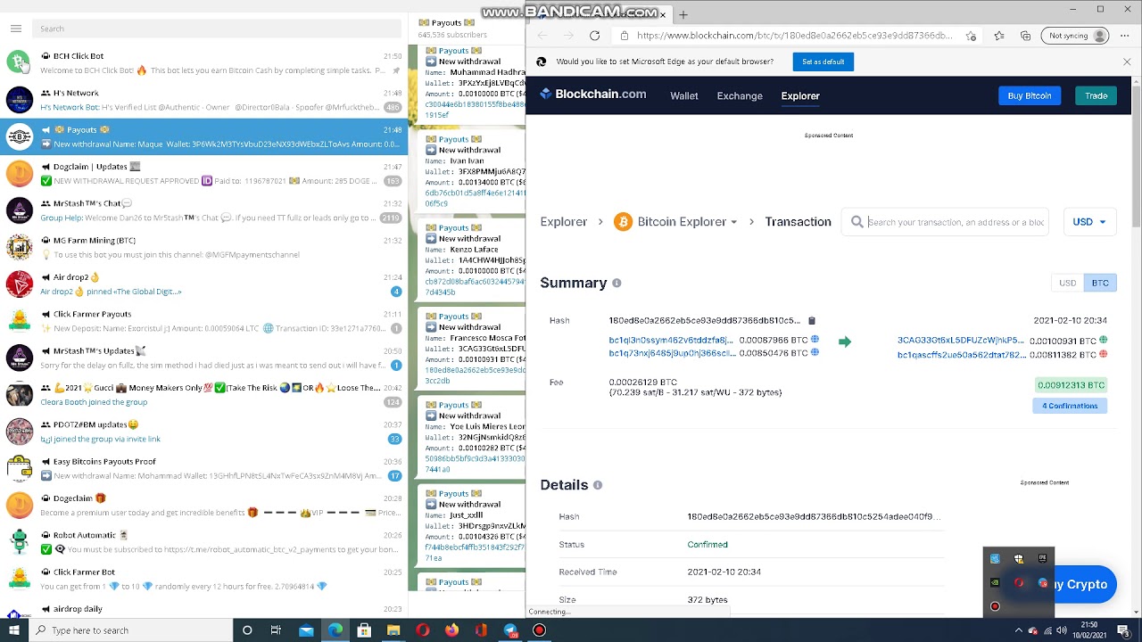Open Edge favorites list icon
Screen dimensions: 1142x642
pos(999,36)
